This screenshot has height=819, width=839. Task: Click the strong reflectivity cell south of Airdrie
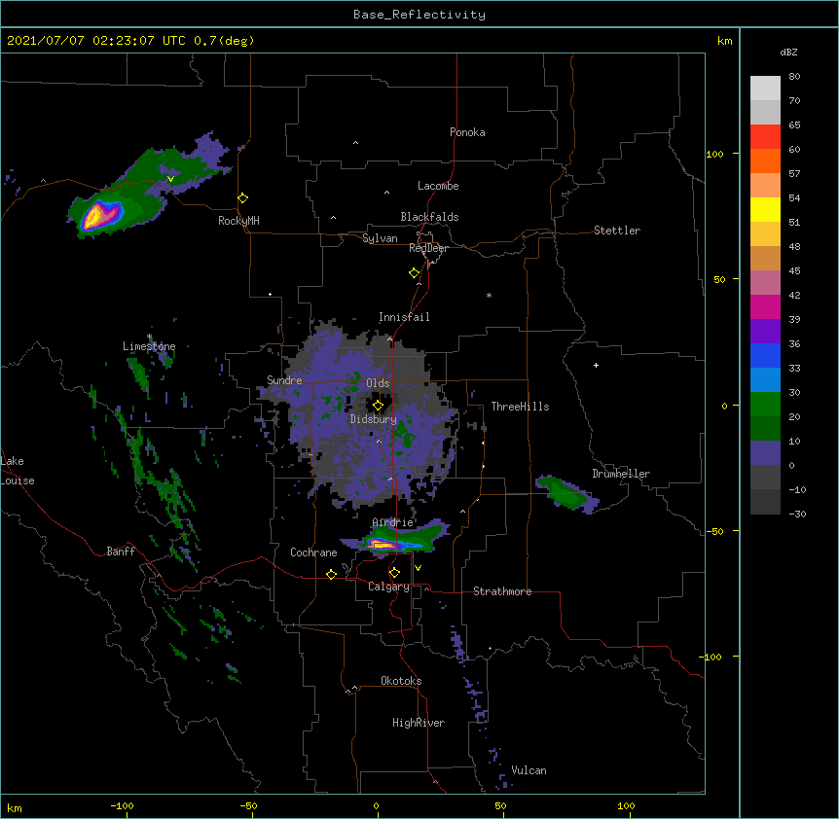pyautogui.click(x=384, y=545)
